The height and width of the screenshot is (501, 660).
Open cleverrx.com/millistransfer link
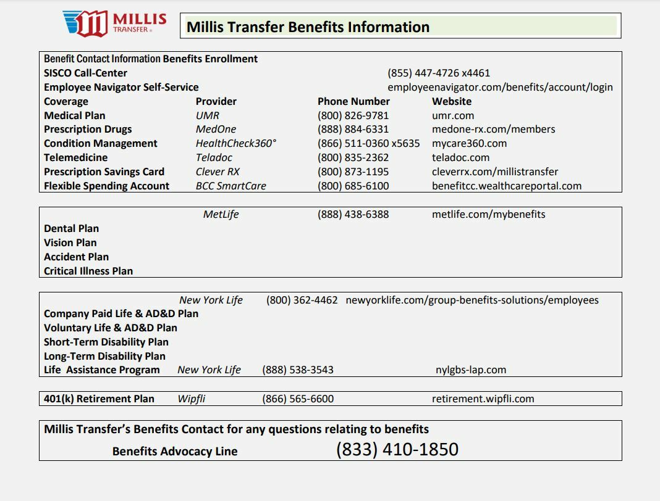tap(495, 172)
